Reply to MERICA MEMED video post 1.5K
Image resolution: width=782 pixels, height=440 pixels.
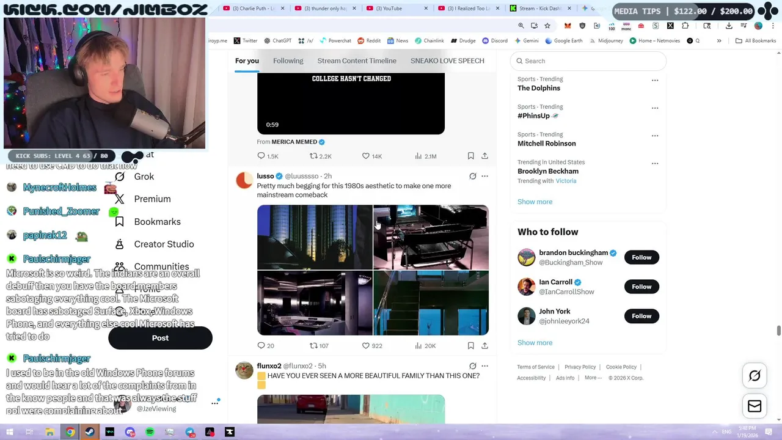point(268,156)
